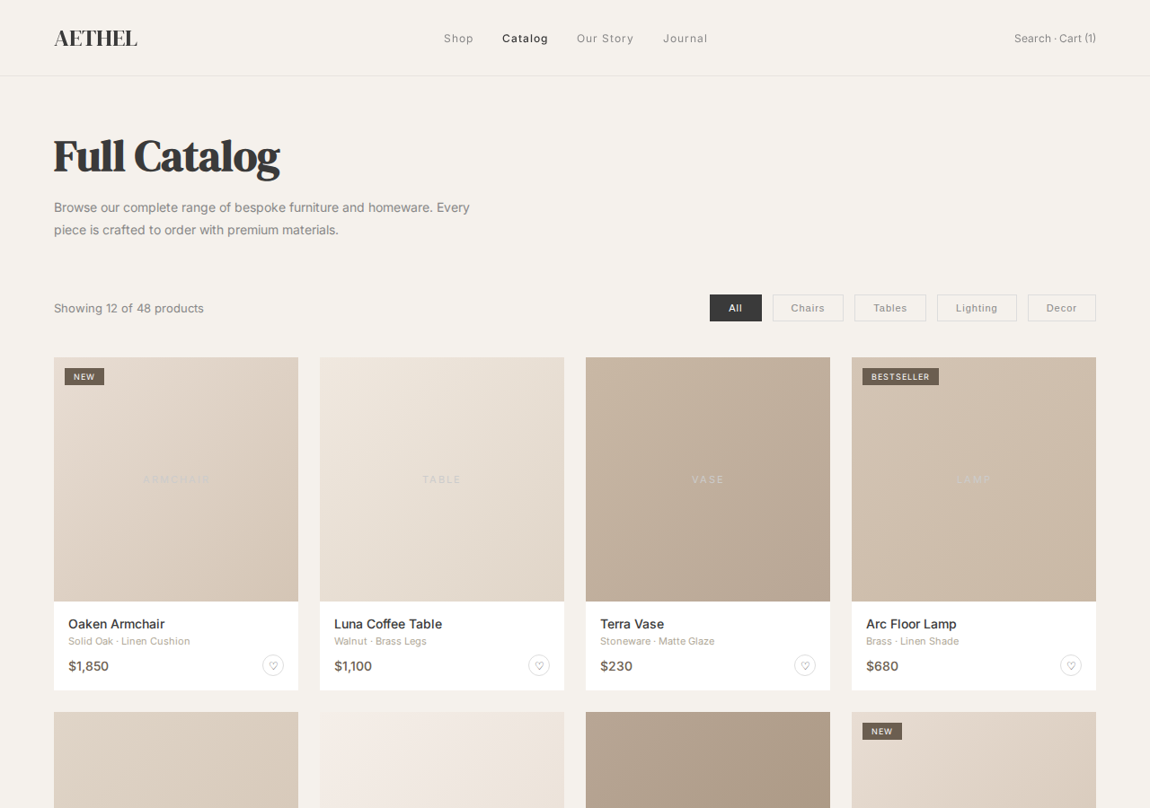Click the $1,100 price
This screenshot has height=808, width=1150.
353,666
